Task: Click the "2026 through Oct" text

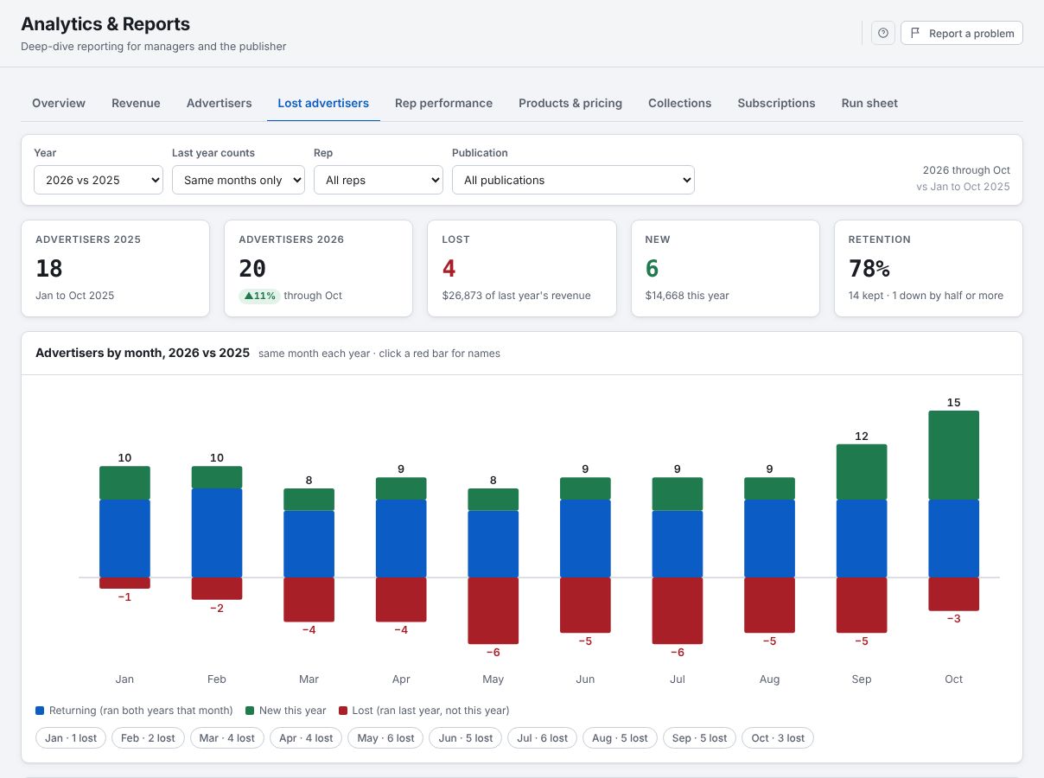Action: [x=966, y=170]
